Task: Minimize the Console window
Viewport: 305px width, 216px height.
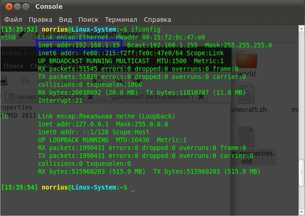Action: coord(17,7)
